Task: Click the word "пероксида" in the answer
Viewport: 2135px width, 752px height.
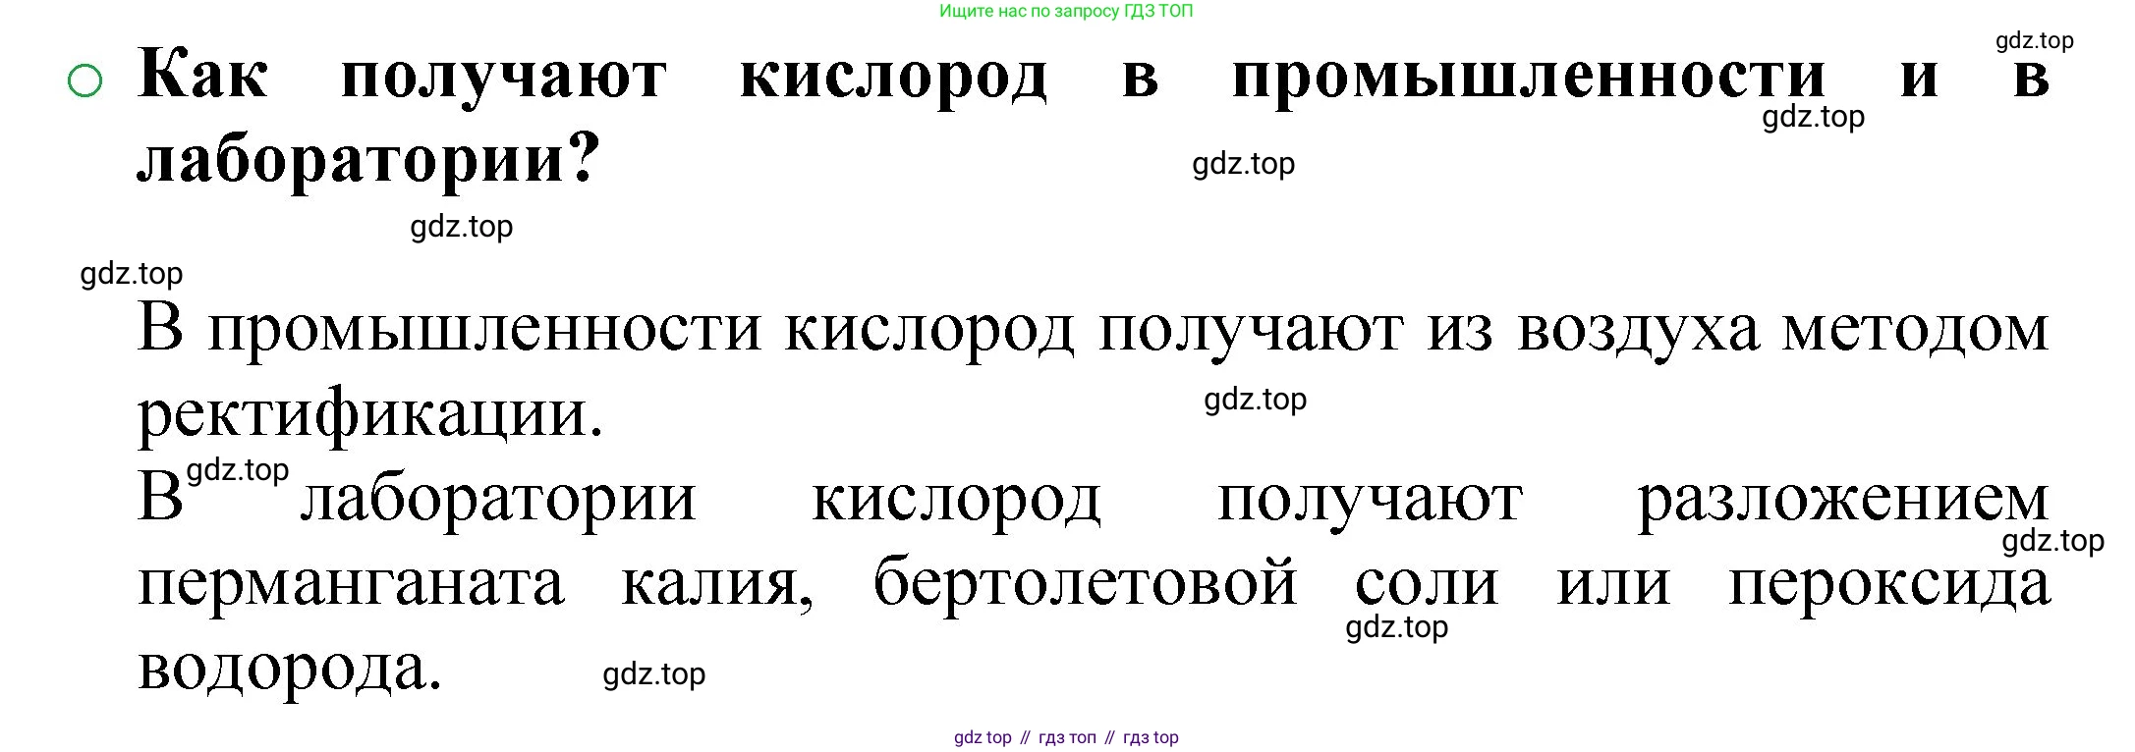Action: (1889, 588)
